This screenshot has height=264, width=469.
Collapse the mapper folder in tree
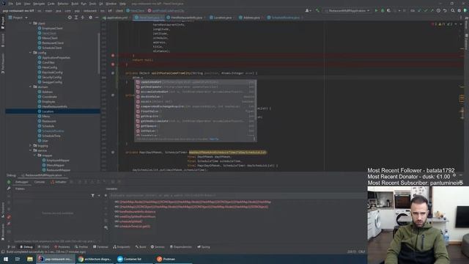pyautogui.click(x=34, y=155)
